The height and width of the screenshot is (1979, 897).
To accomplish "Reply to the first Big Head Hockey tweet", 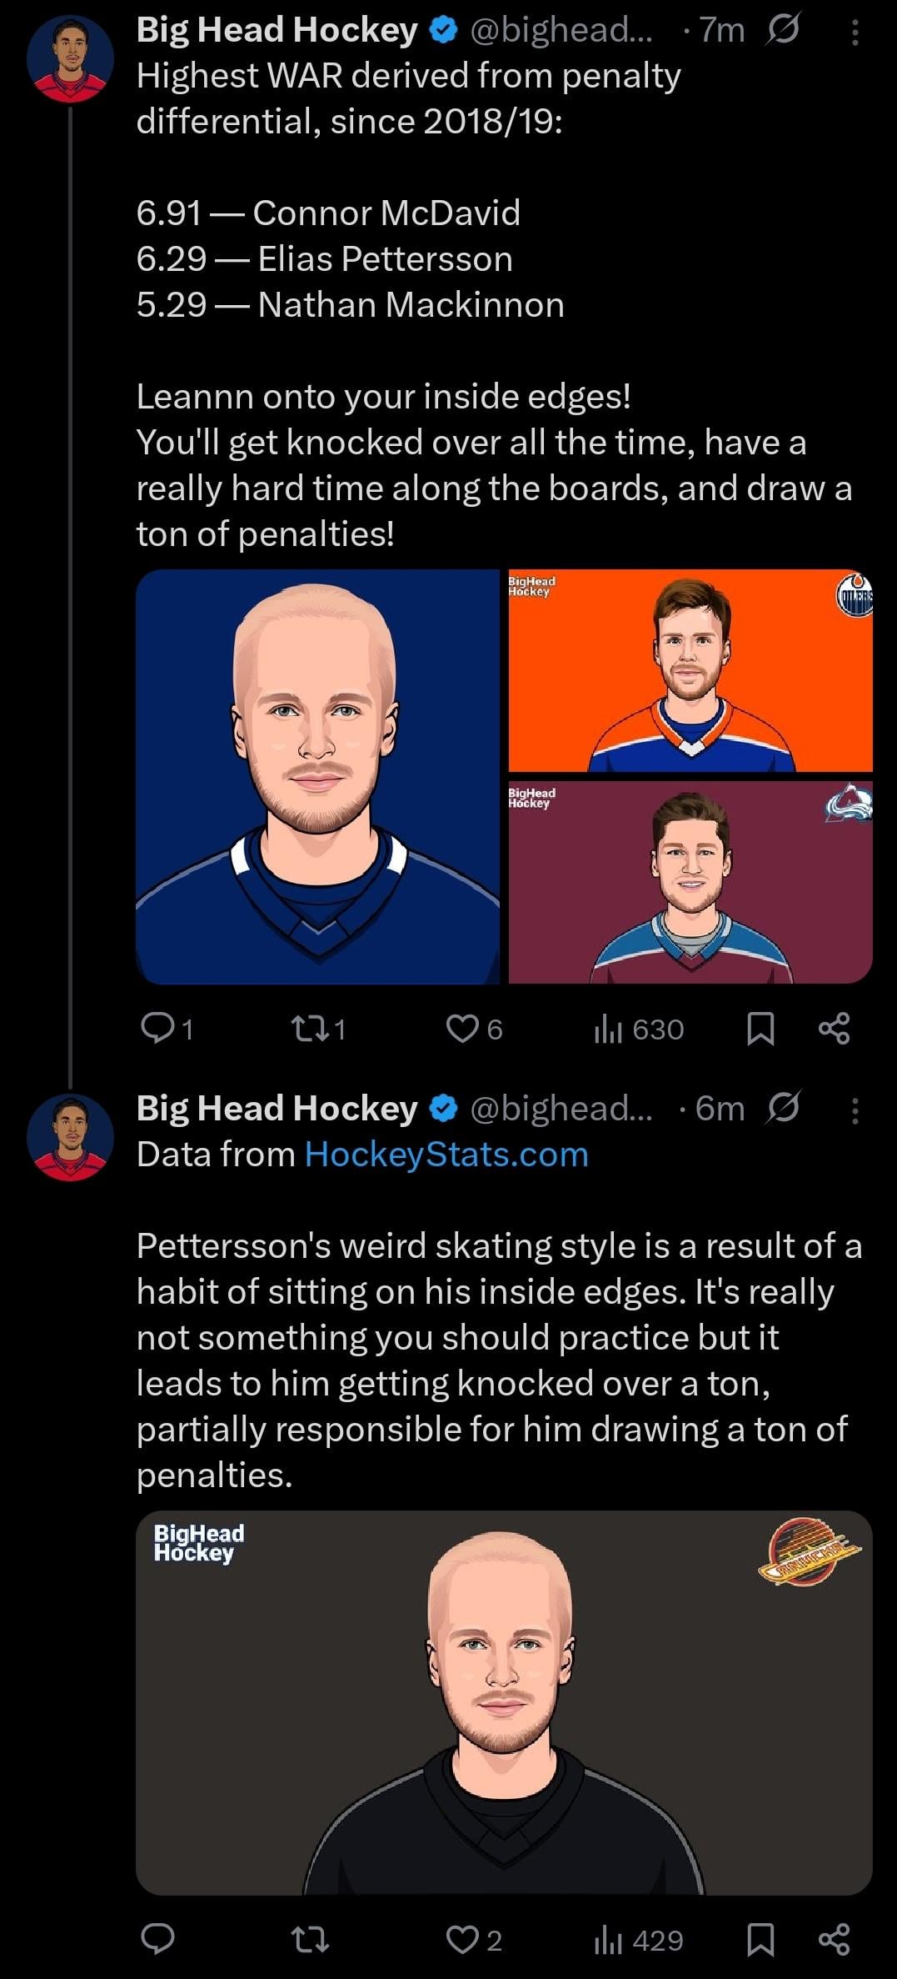I will tap(157, 1029).
